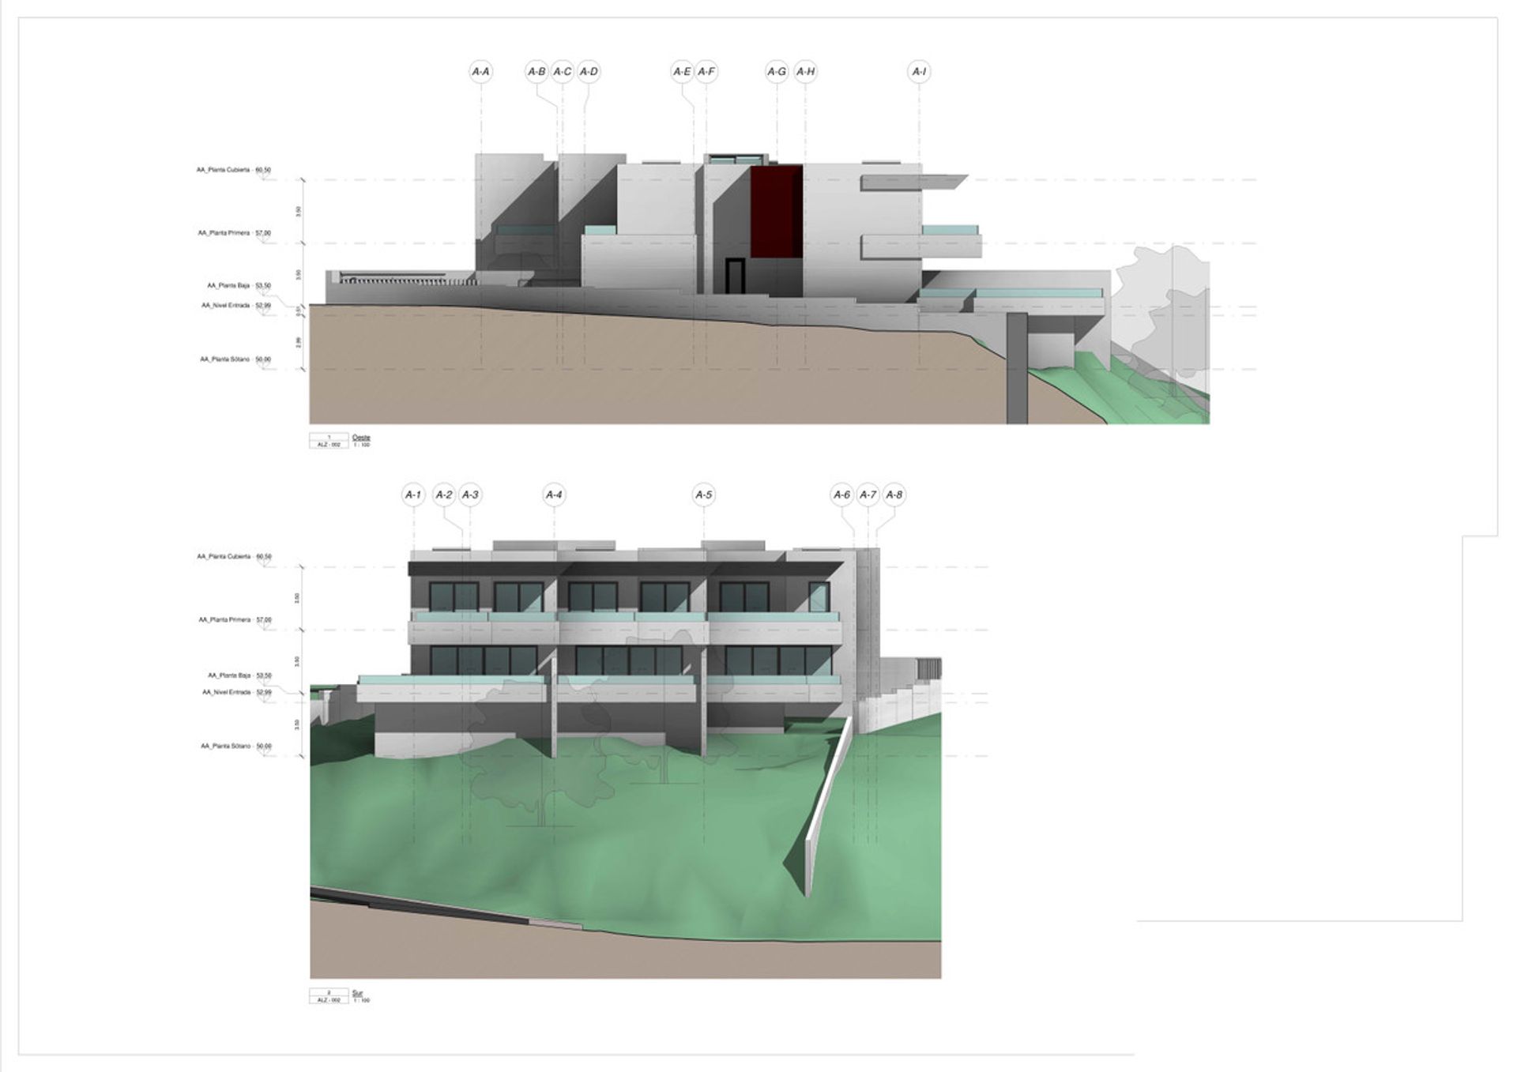Click 'AA_Nivel Entrada - 52.99' in Oeste elevation
Image resolution: width=1517 pixels, height=1072 pixels.
[236, 305]
